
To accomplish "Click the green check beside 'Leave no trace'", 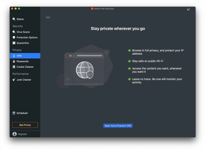I will coord(130,79).
